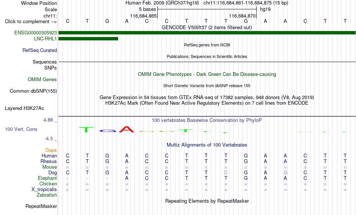356x215 pixels.
Task: Select the Chicken species label
Action: [48, 184]
